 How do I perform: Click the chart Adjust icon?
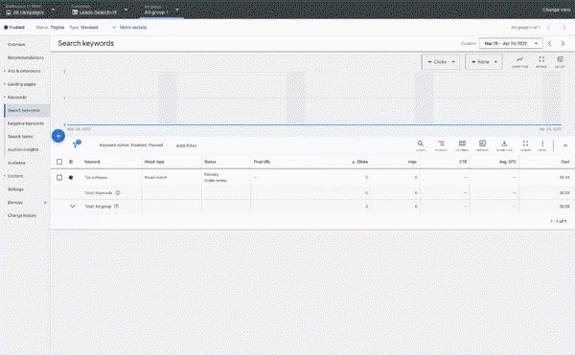(560, 59)
